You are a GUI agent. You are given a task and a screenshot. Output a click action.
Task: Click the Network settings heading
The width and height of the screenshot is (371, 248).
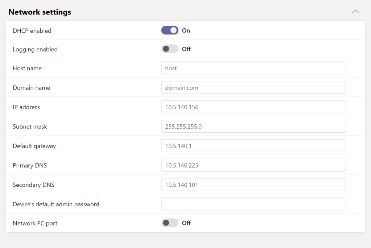[x=40, y=12]
